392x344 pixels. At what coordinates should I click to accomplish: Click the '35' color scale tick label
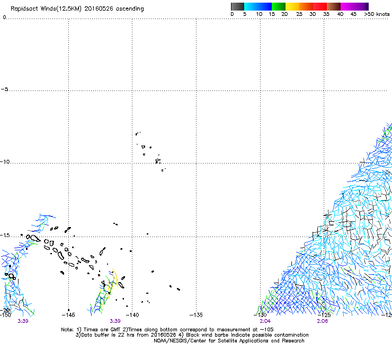326,14
